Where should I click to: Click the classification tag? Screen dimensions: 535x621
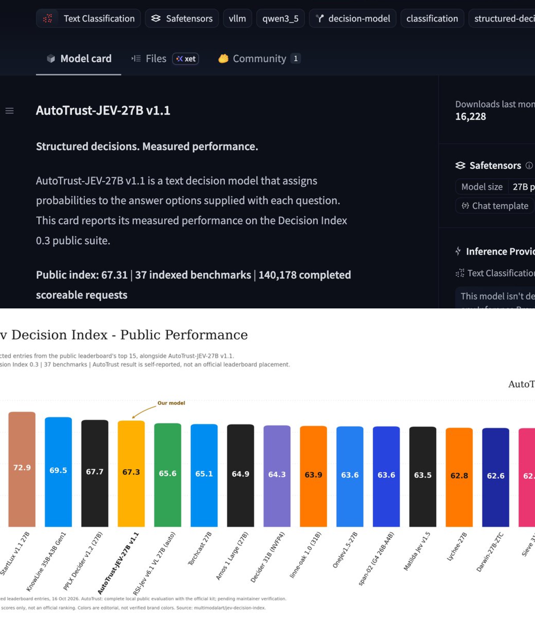432,19
